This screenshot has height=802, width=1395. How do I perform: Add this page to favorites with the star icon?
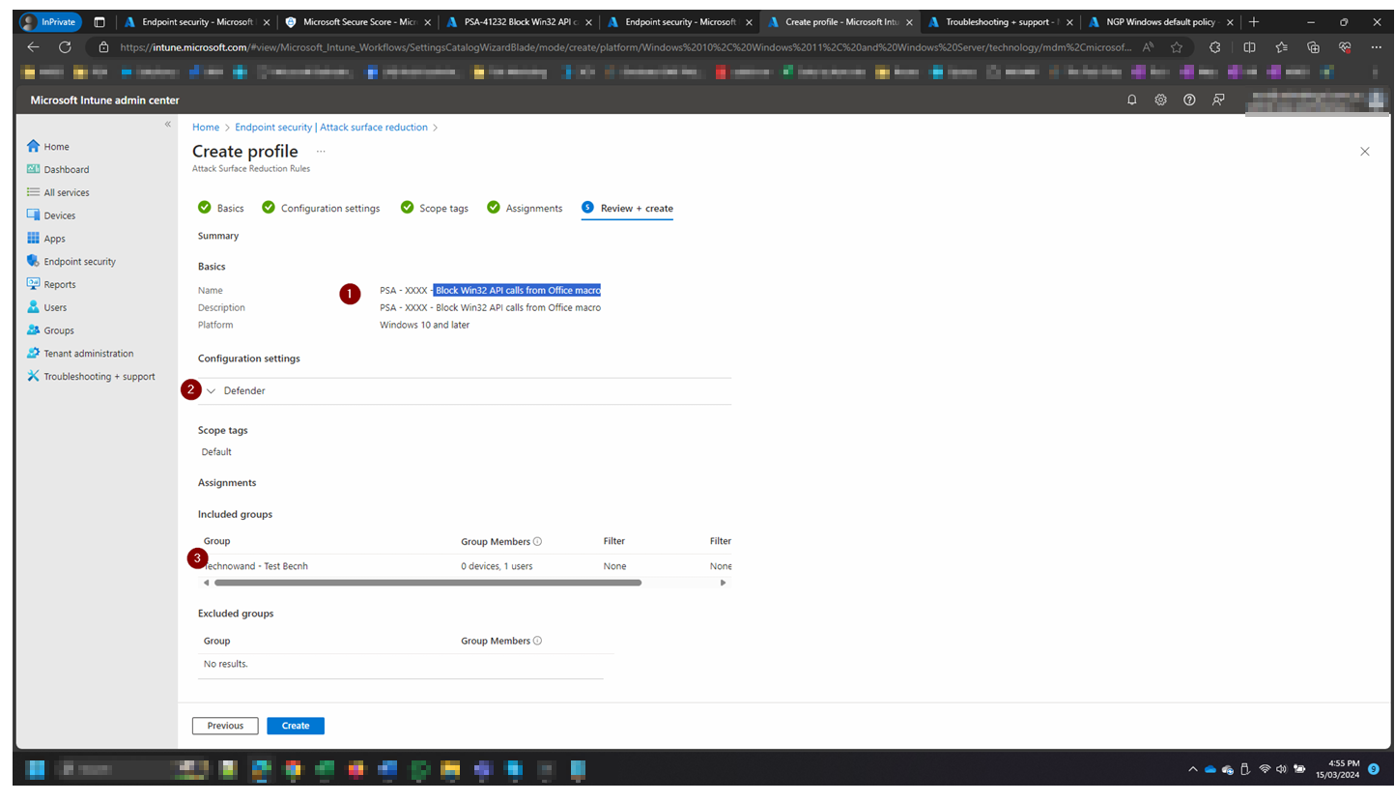pos(1176,46)
